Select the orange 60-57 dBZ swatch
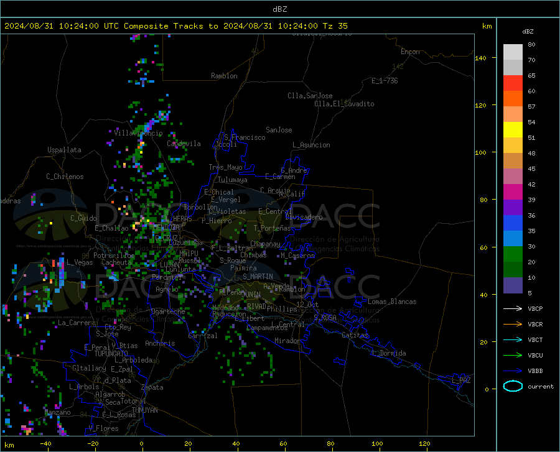560x452 pixels. (513, 99)
